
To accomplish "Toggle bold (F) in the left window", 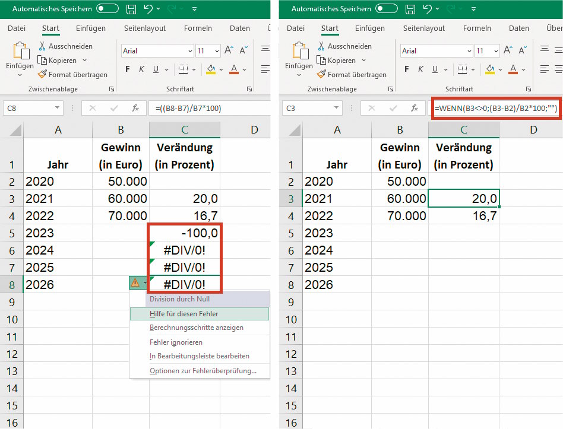I will pos(127,69).
